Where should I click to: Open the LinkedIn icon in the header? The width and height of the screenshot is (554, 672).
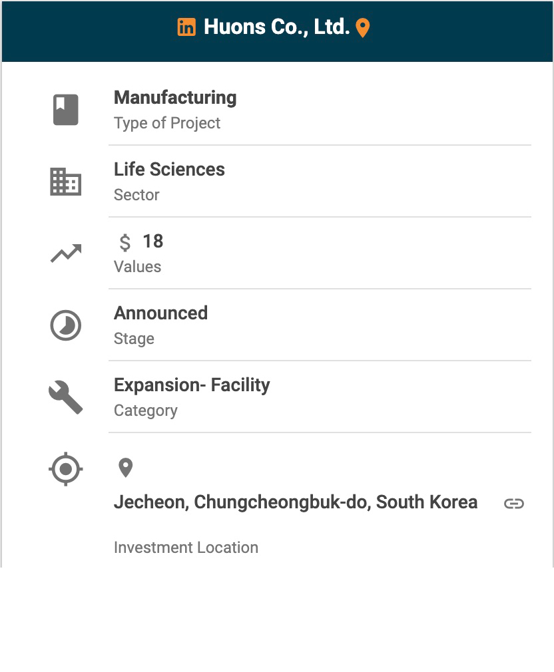click(x=186, y=27)
